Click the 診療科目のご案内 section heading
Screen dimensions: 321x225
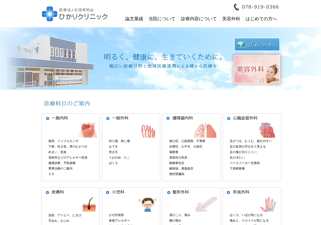click(67, 103)
